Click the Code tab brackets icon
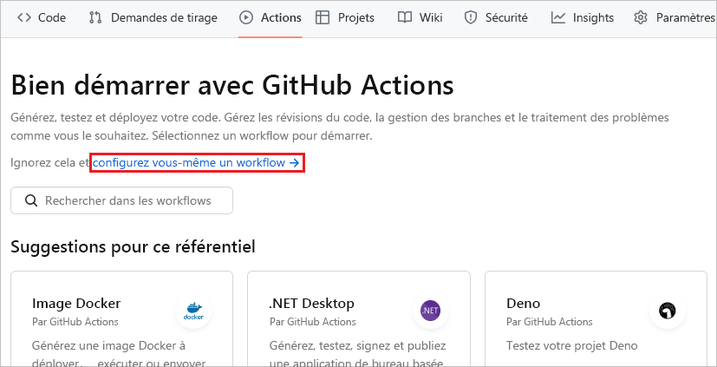The image size is (717, 367). pos(24,17)
